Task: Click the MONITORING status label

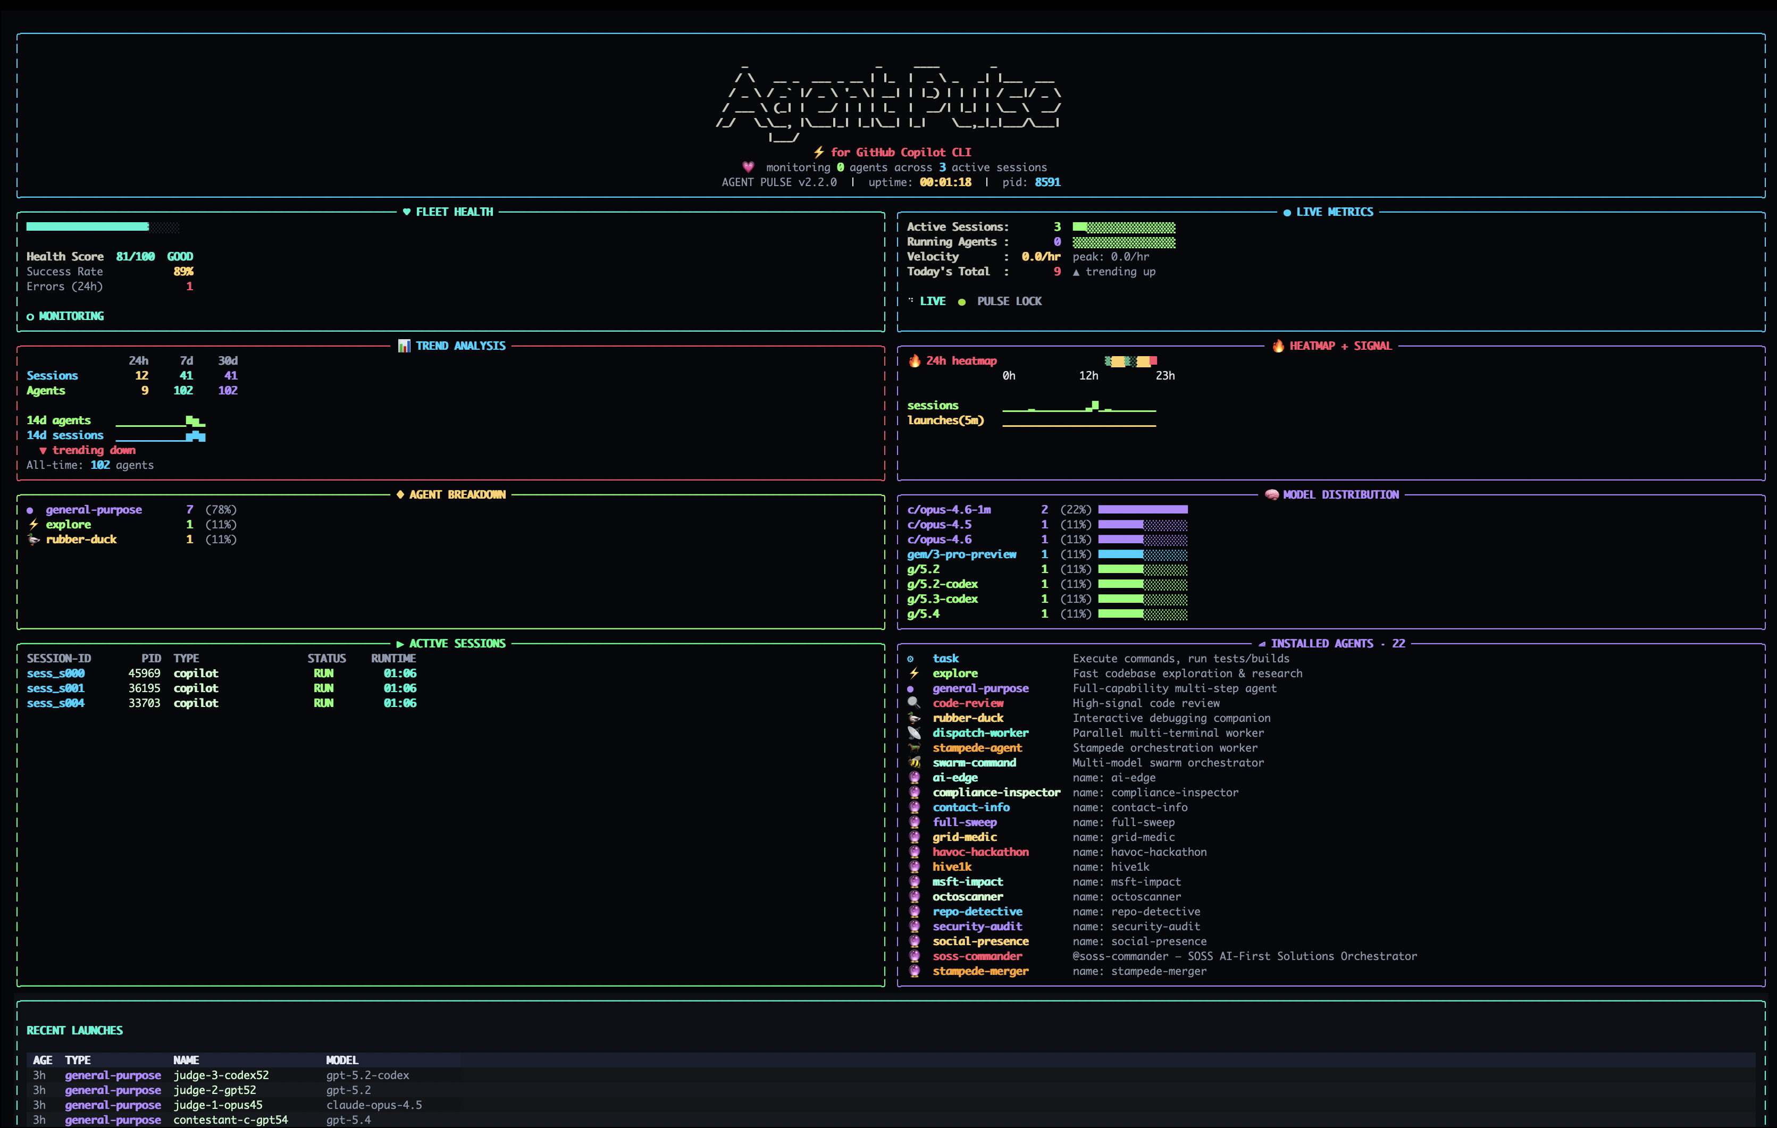Action: pyautogui.click(x=71, y=316)
